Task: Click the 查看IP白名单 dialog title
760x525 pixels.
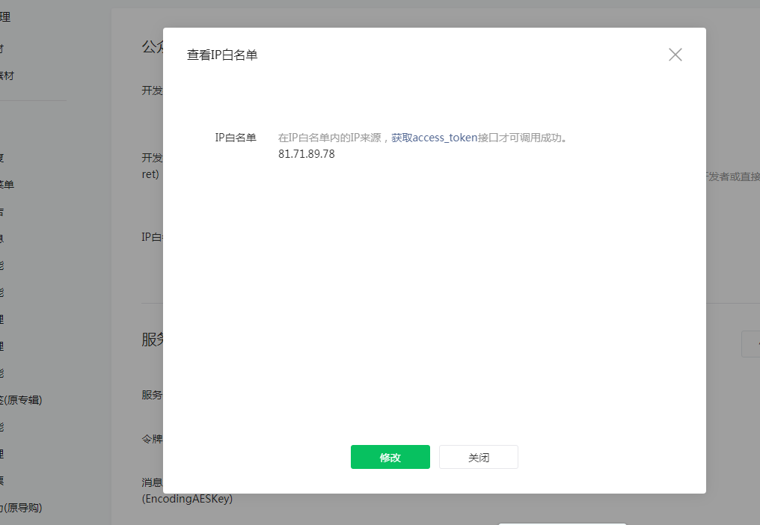Action: (222, 55)
